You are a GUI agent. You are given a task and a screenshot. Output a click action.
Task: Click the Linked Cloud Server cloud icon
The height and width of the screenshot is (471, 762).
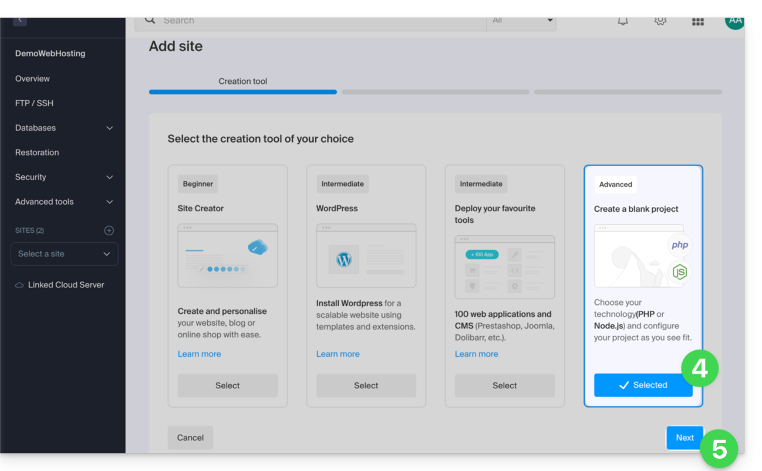[x=19, y=285]
